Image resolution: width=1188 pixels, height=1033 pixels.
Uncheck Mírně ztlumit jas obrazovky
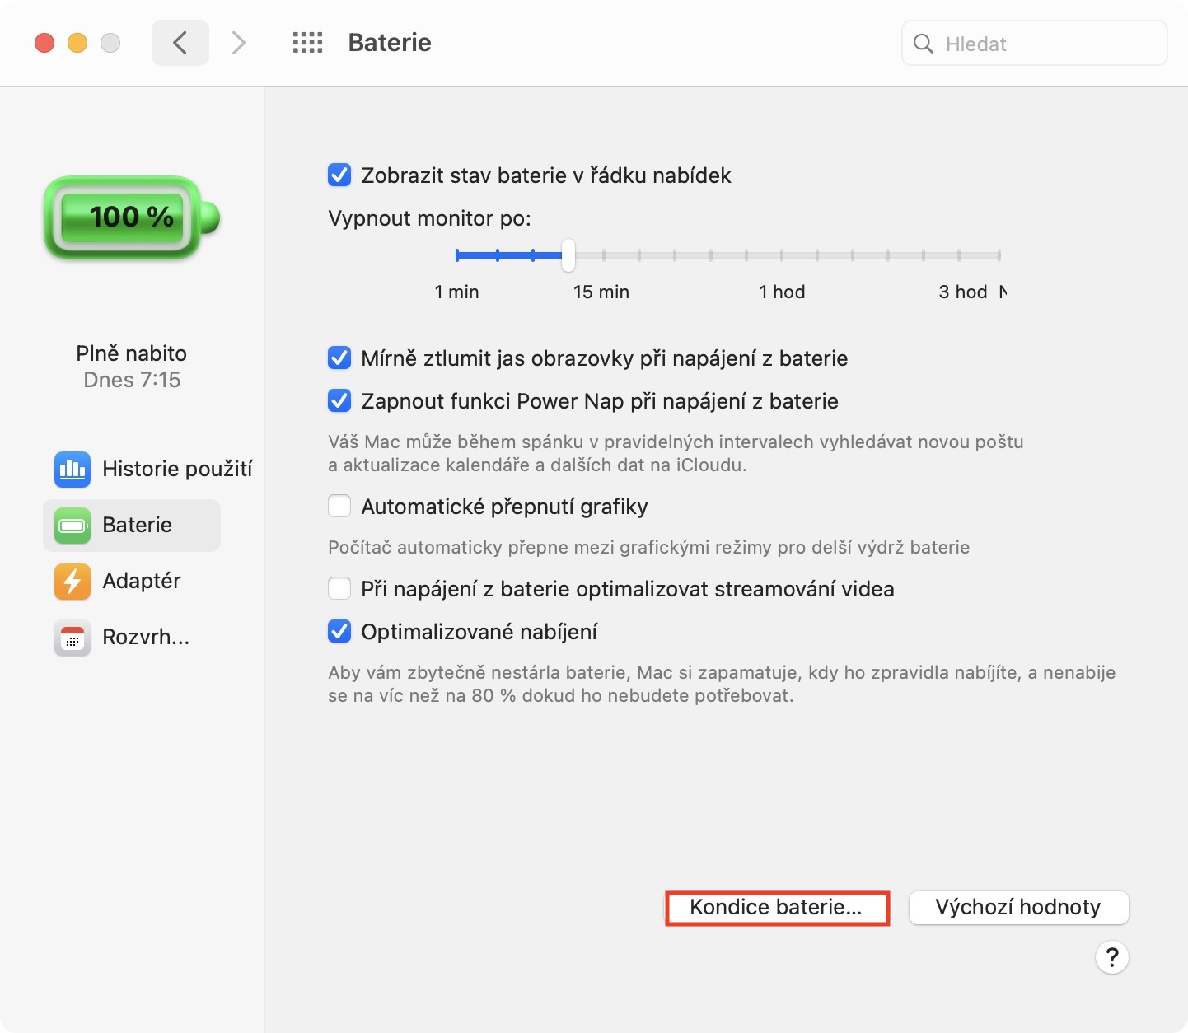coord(339,358)
